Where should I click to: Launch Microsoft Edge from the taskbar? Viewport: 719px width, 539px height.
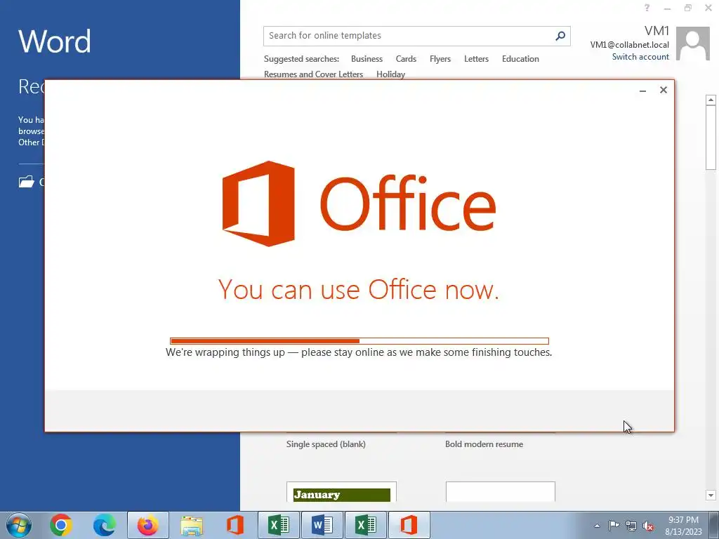tap(105, 525)
